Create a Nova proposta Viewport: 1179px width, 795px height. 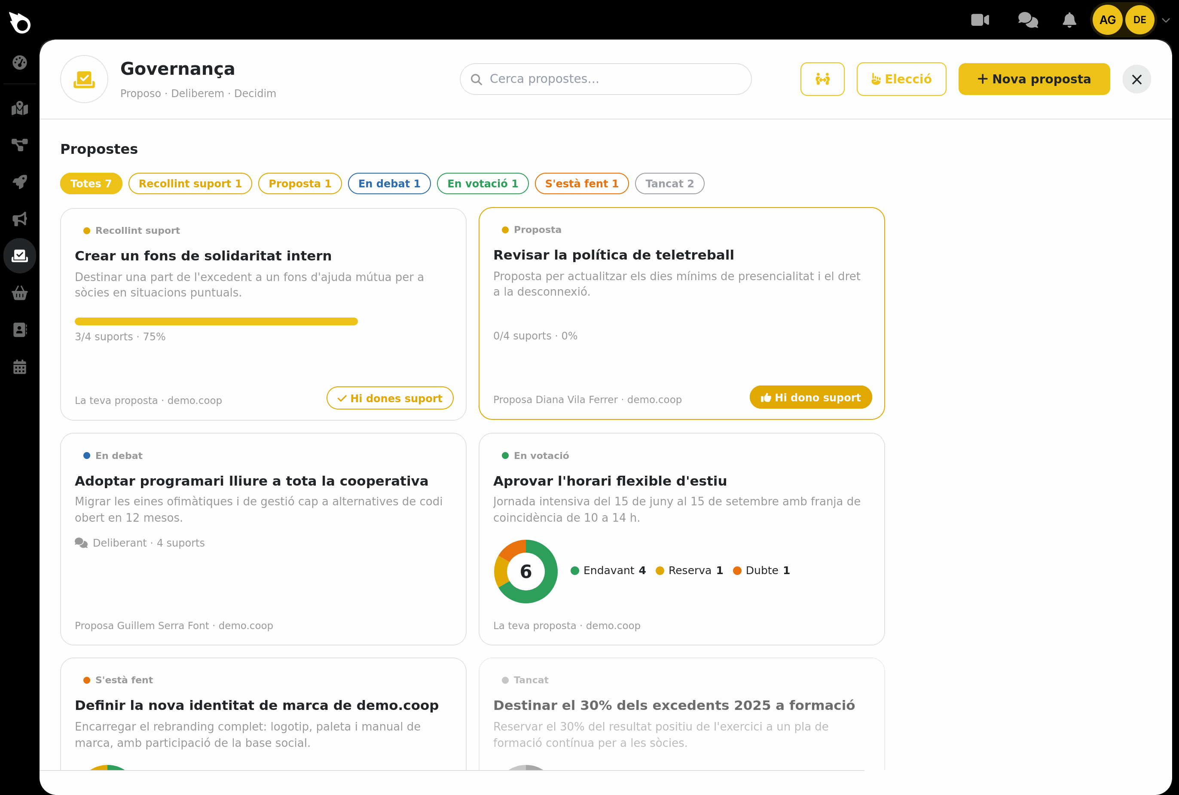click(1033, 79)
